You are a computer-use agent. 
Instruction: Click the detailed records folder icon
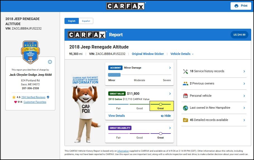pyautogui.click(x=185, y=120)
